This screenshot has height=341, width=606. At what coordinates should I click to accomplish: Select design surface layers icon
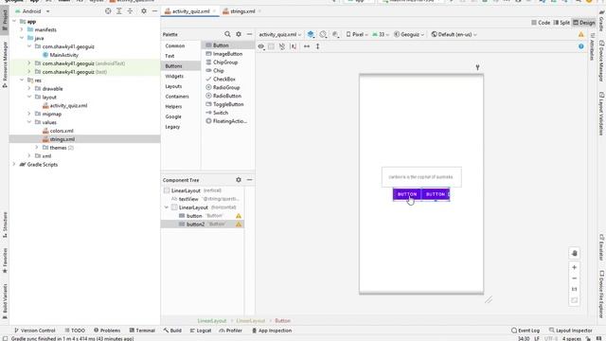[311, 34]
